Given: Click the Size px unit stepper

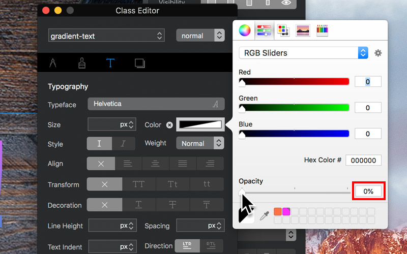Looking at the screenshot, I should coord(131,124).
